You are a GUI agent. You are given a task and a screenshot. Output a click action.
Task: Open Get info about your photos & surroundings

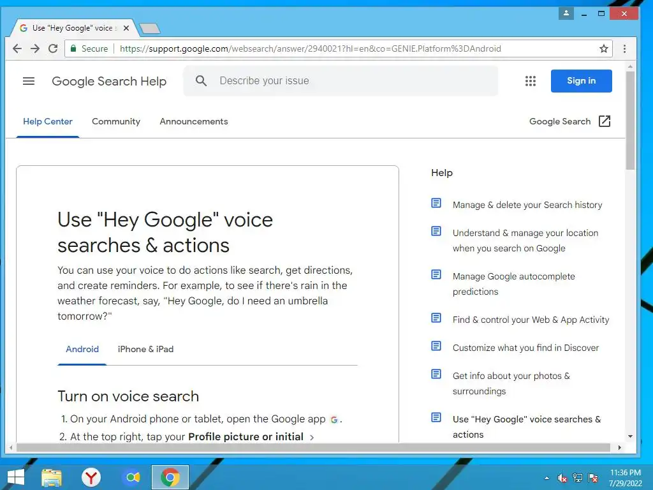511,383
